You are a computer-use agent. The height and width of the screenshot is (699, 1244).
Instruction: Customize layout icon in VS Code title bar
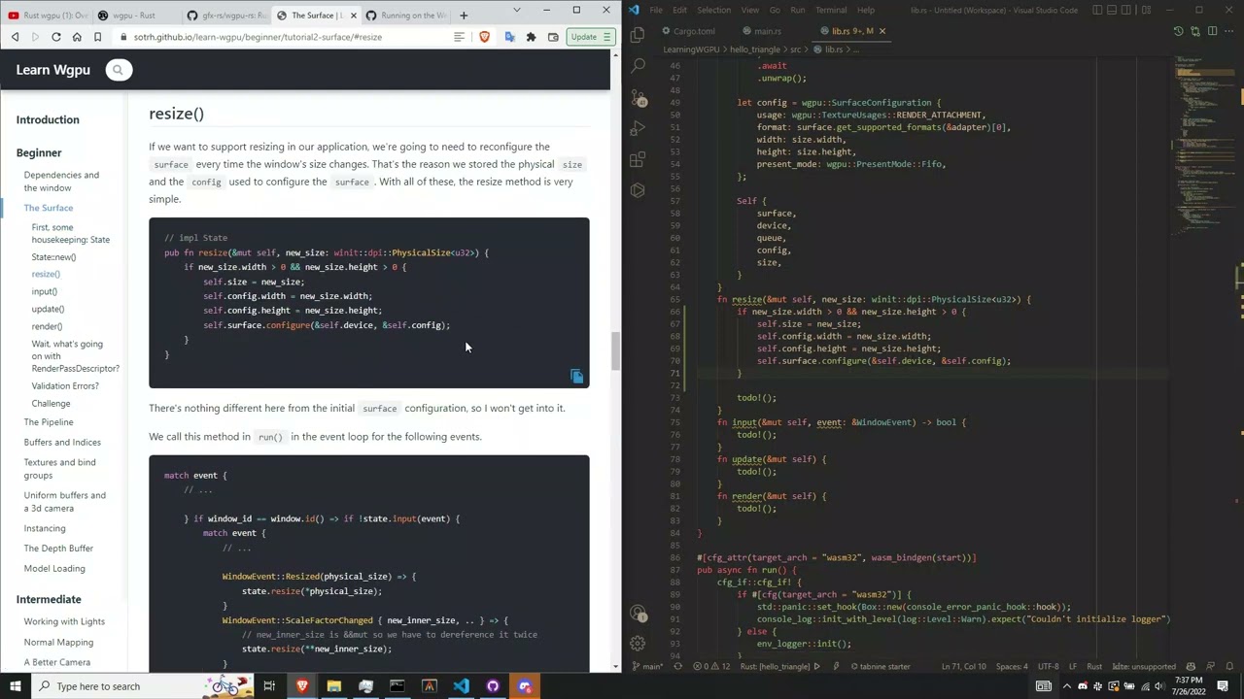(1147, 10)
